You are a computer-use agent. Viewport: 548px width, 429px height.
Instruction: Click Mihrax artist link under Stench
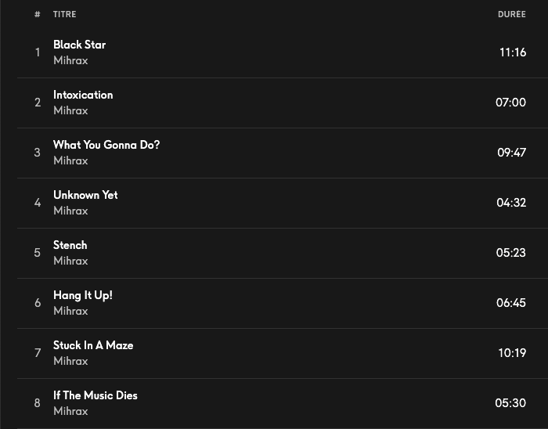pos(70,261)
